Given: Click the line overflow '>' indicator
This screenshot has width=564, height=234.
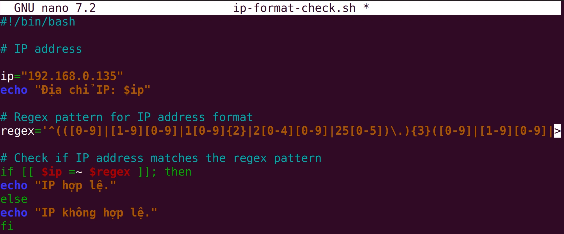Looking at the screenshot, I should 557,131.
